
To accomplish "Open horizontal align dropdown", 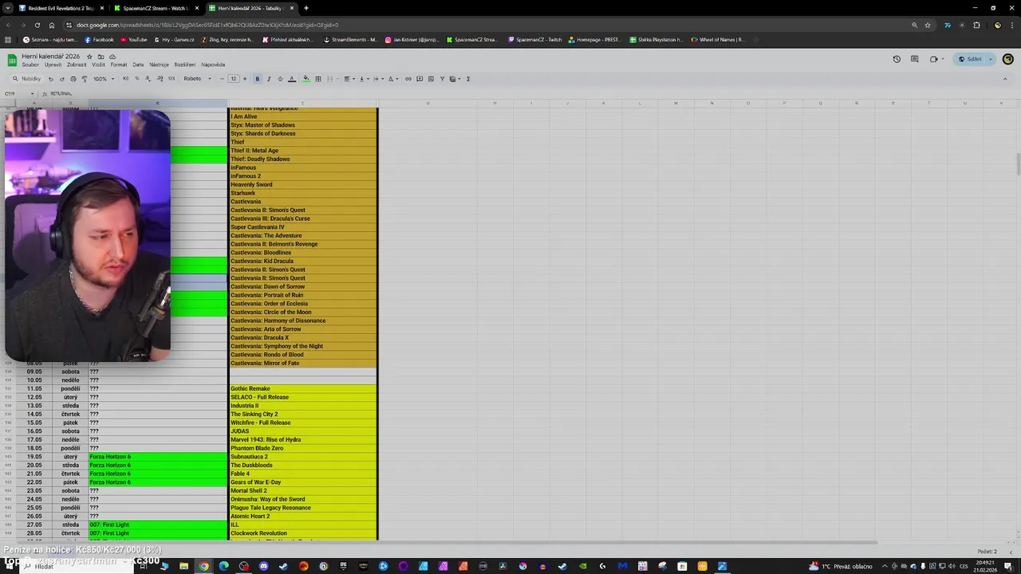I will pyautogui.click(x=349, y=79).
